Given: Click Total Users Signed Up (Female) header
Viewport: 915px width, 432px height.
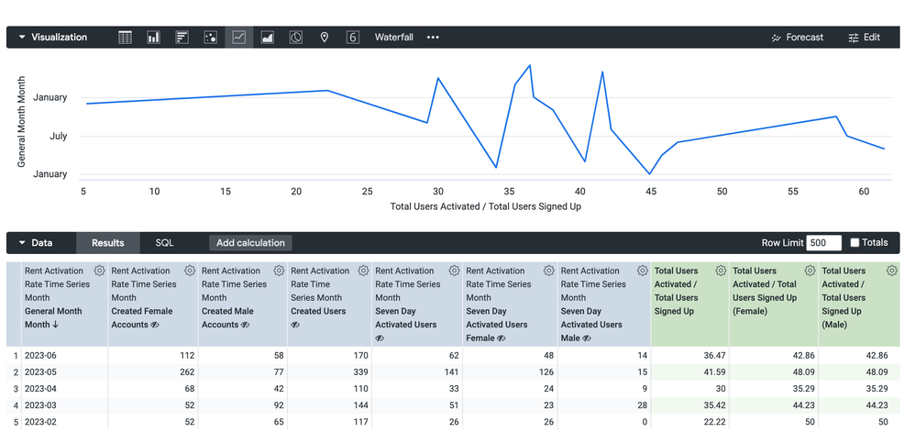Looking at the screenshot, I should click(x=765, y=291).
